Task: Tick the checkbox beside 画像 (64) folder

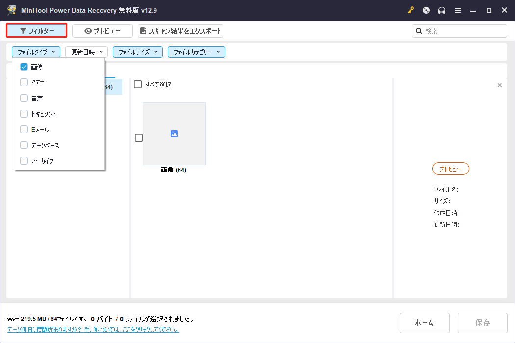Action: coord(139,138)
